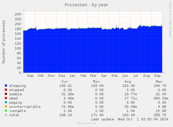Click the 20 y-axis tick label
The image size is (173, 127).
(x=19, y=68)
